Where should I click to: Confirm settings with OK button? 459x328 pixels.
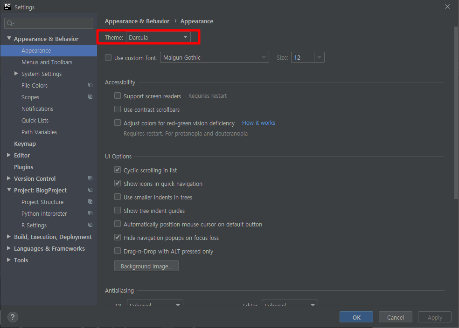[356, 317]
